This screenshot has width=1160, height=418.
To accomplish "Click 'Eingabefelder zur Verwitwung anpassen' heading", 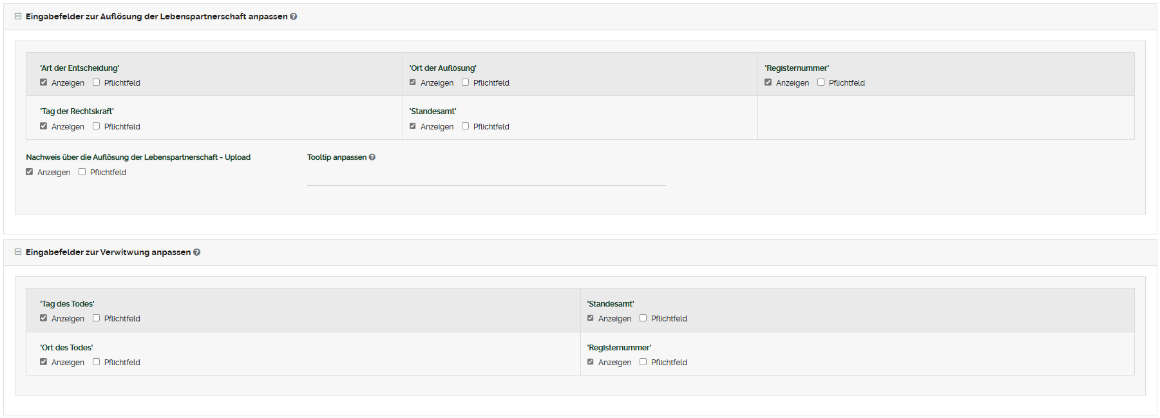I will (x=108, y=252).
